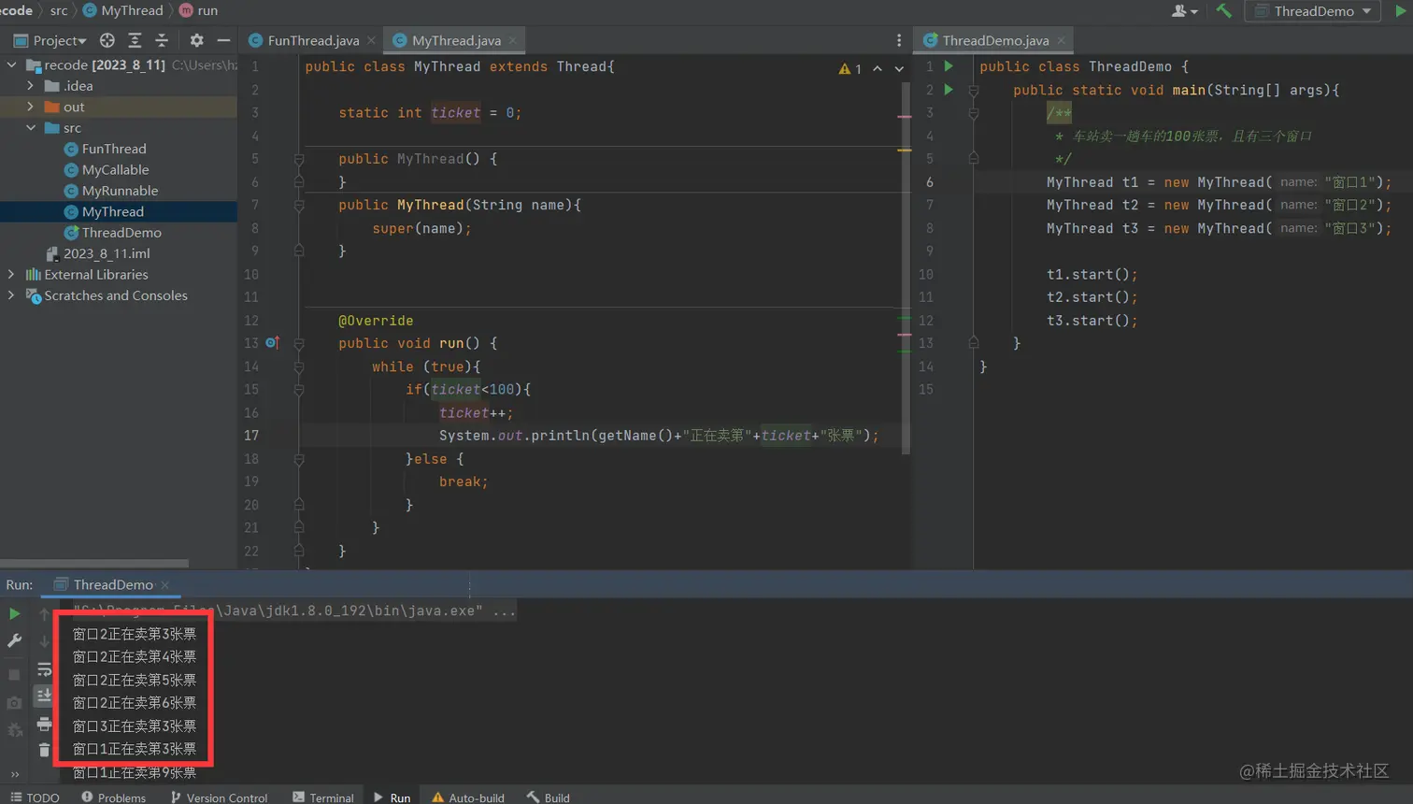The image size is (1413, 804).
Task: Open the Build tool window
Action: tap(548, 797)
